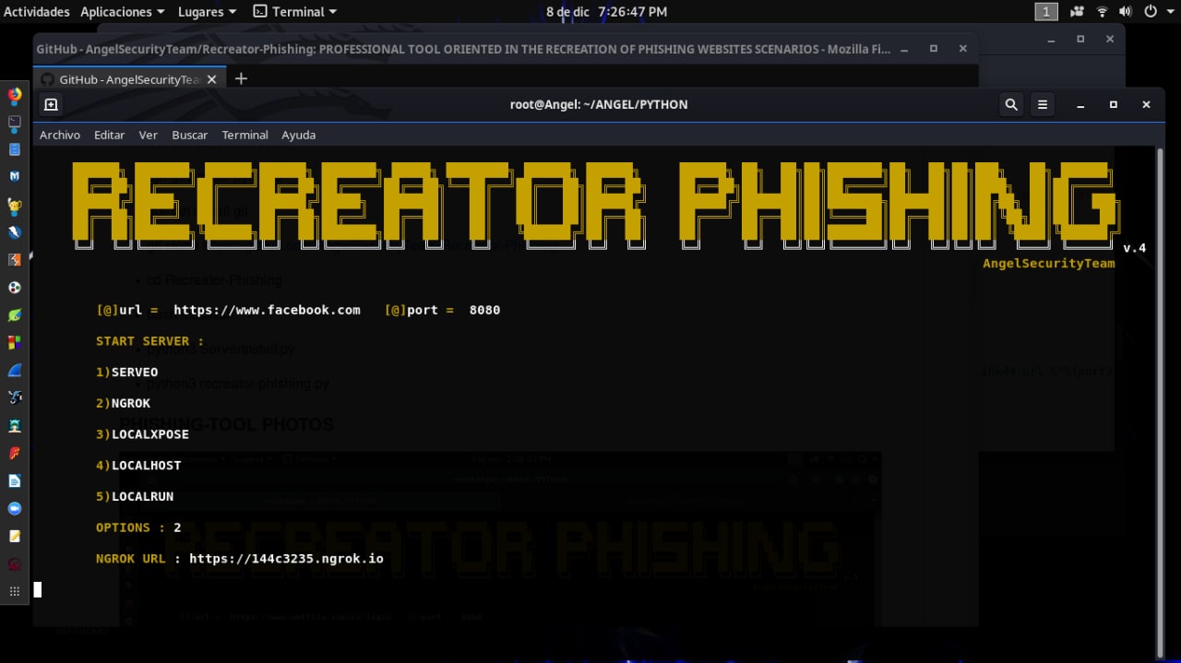Close the terminal window

point(1146,105)
